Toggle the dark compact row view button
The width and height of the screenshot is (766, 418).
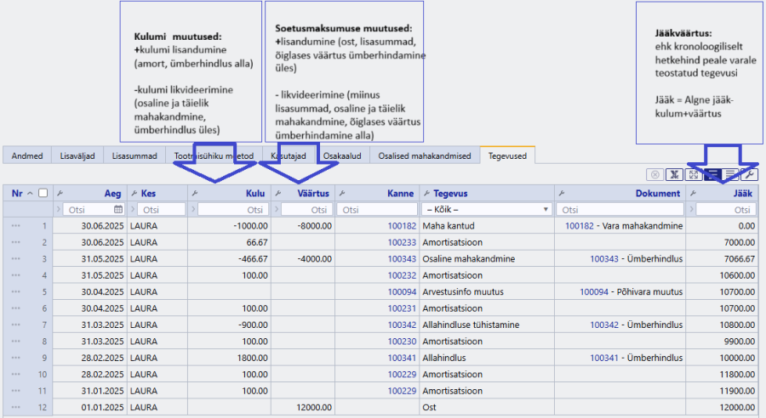pyautogui.click(x=712, y=175)
